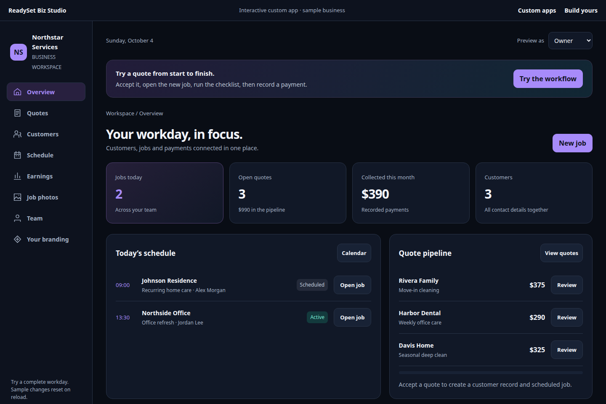Open job for Johnson Residence
This screenshot has height=404, width=606.
[352, 285]
